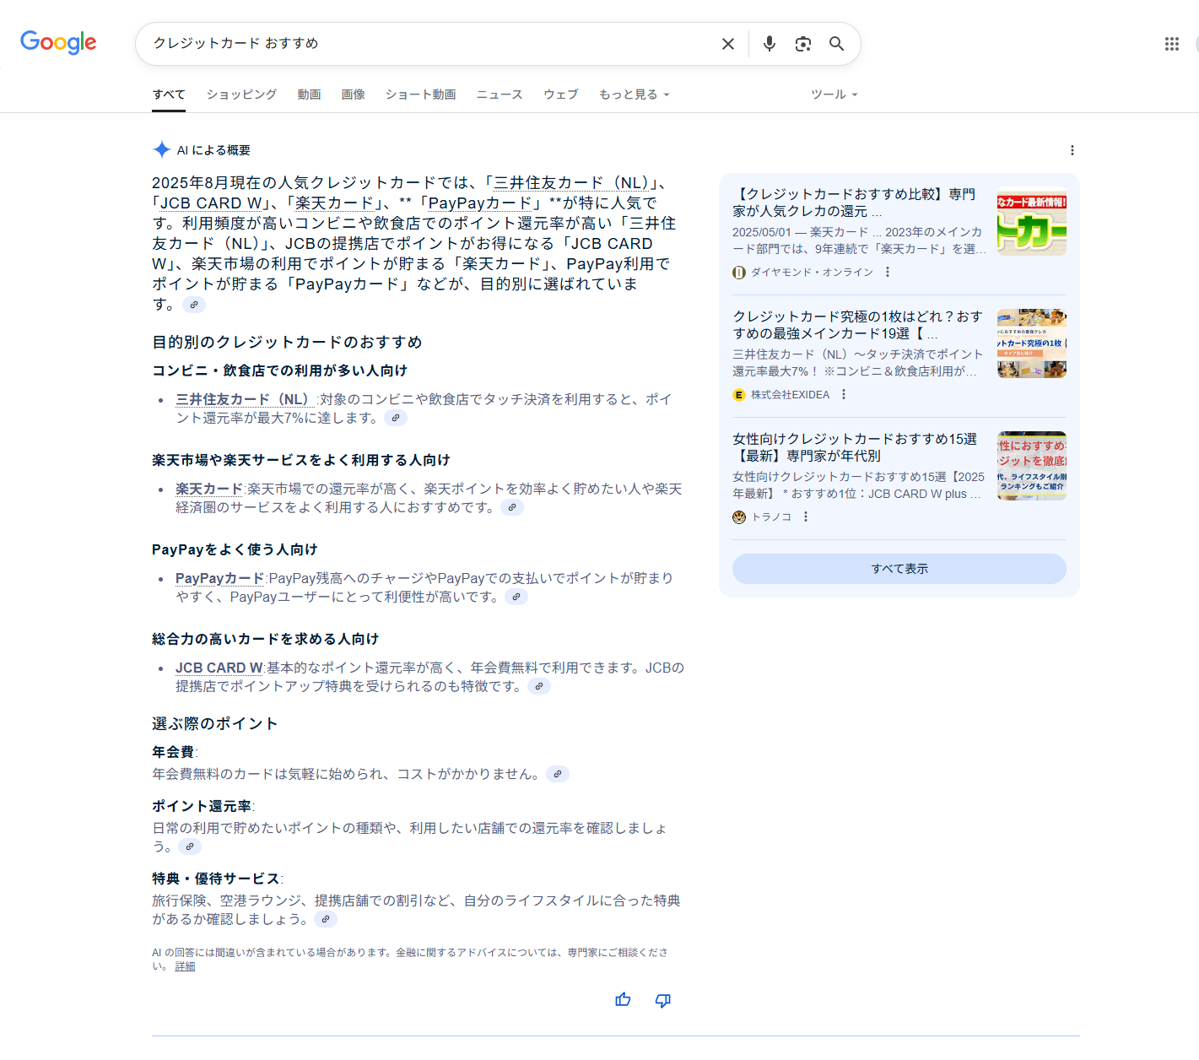Switch to the ショート動画 tab
The height and width of the screenshot is (1060, 1199).
tap(420, 95)
